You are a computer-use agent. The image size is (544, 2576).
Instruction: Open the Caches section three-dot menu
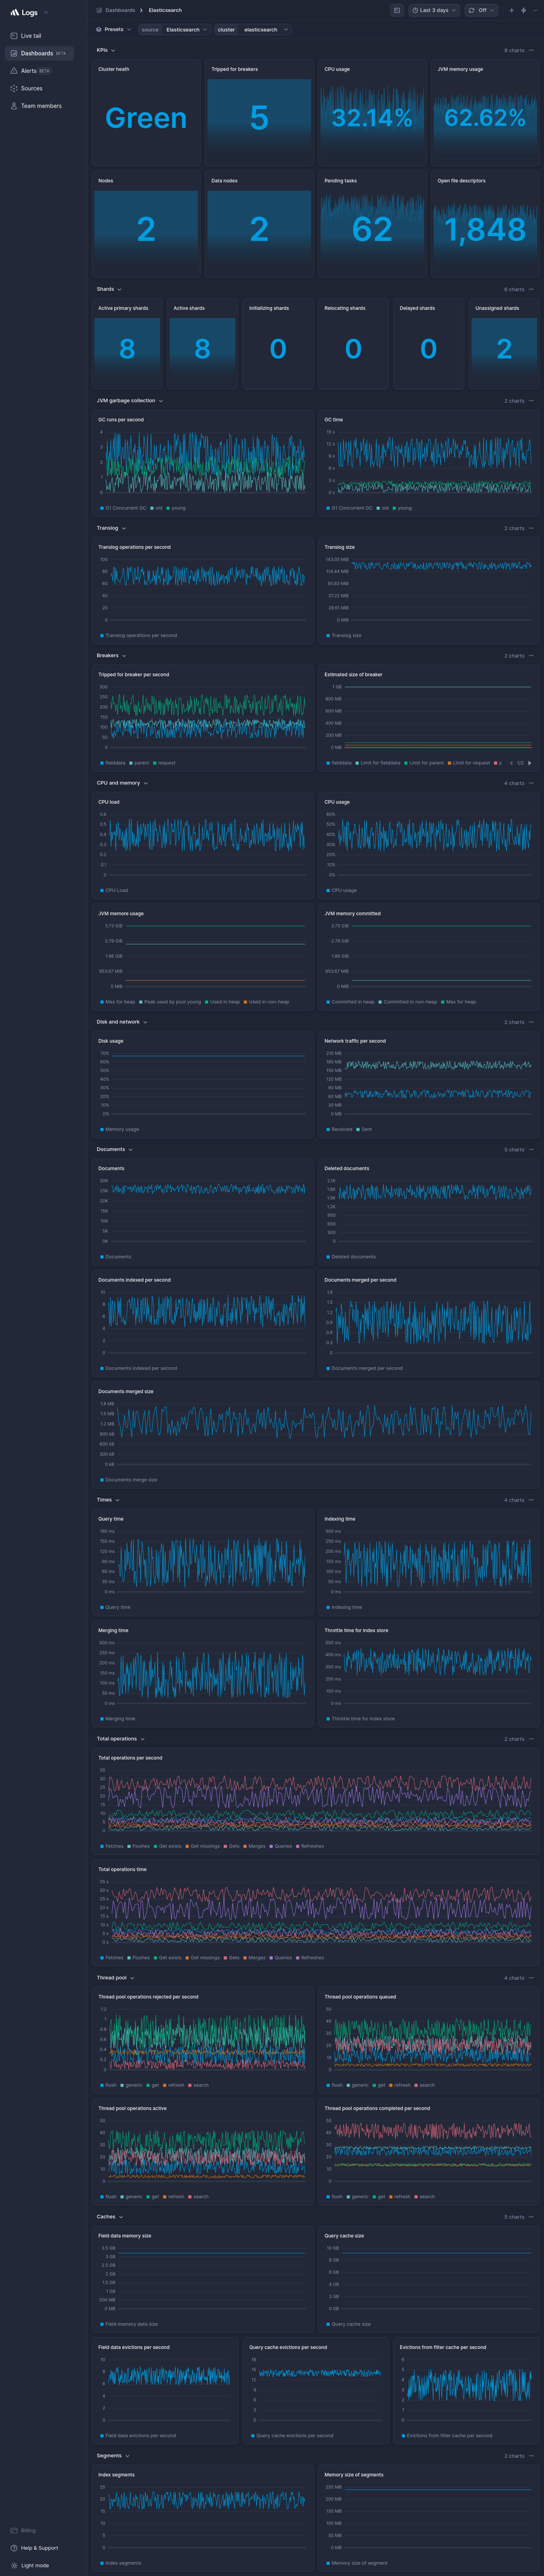pos(531,2217)
